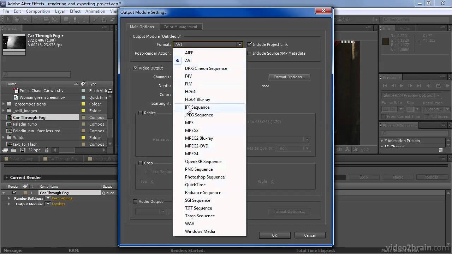
Task: Enable the Audio Output checkbox
Action: 135,201
